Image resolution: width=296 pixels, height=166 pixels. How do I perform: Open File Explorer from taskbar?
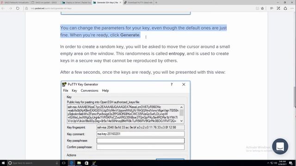point(79,163)
